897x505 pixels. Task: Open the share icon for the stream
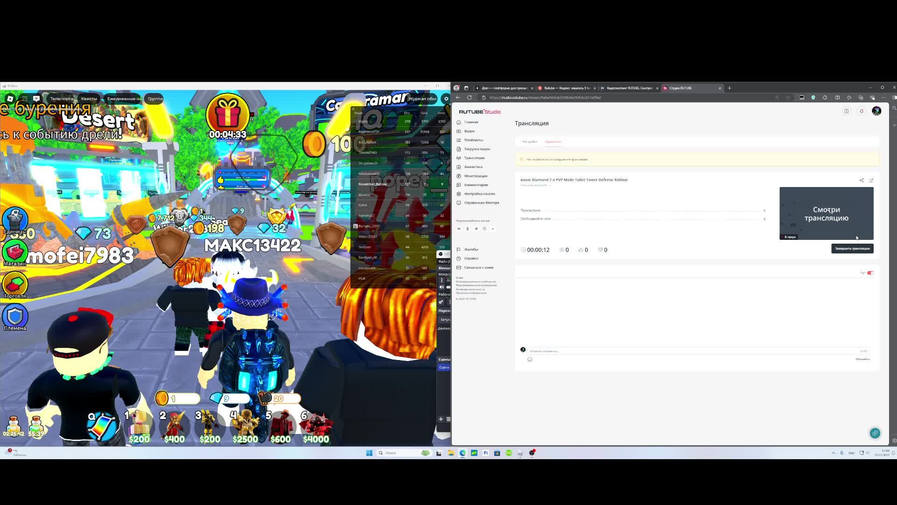[861, 180]
